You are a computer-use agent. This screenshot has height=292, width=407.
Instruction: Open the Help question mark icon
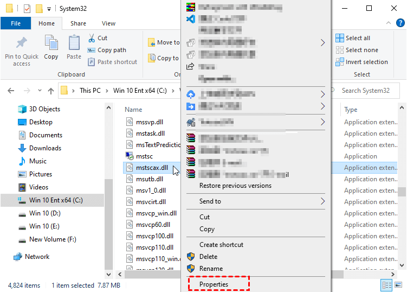tap(400, 23)
